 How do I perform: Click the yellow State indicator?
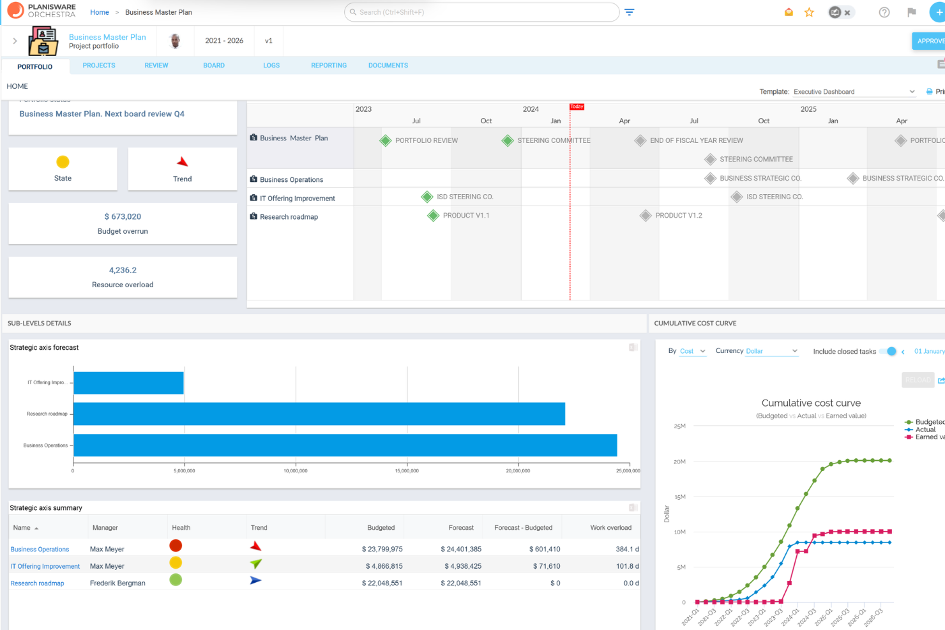63,162
